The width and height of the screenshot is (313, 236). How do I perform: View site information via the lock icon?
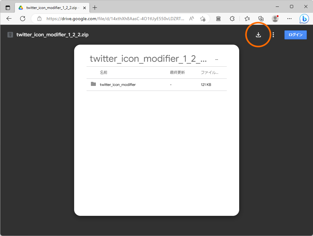[x=39, y=19]
